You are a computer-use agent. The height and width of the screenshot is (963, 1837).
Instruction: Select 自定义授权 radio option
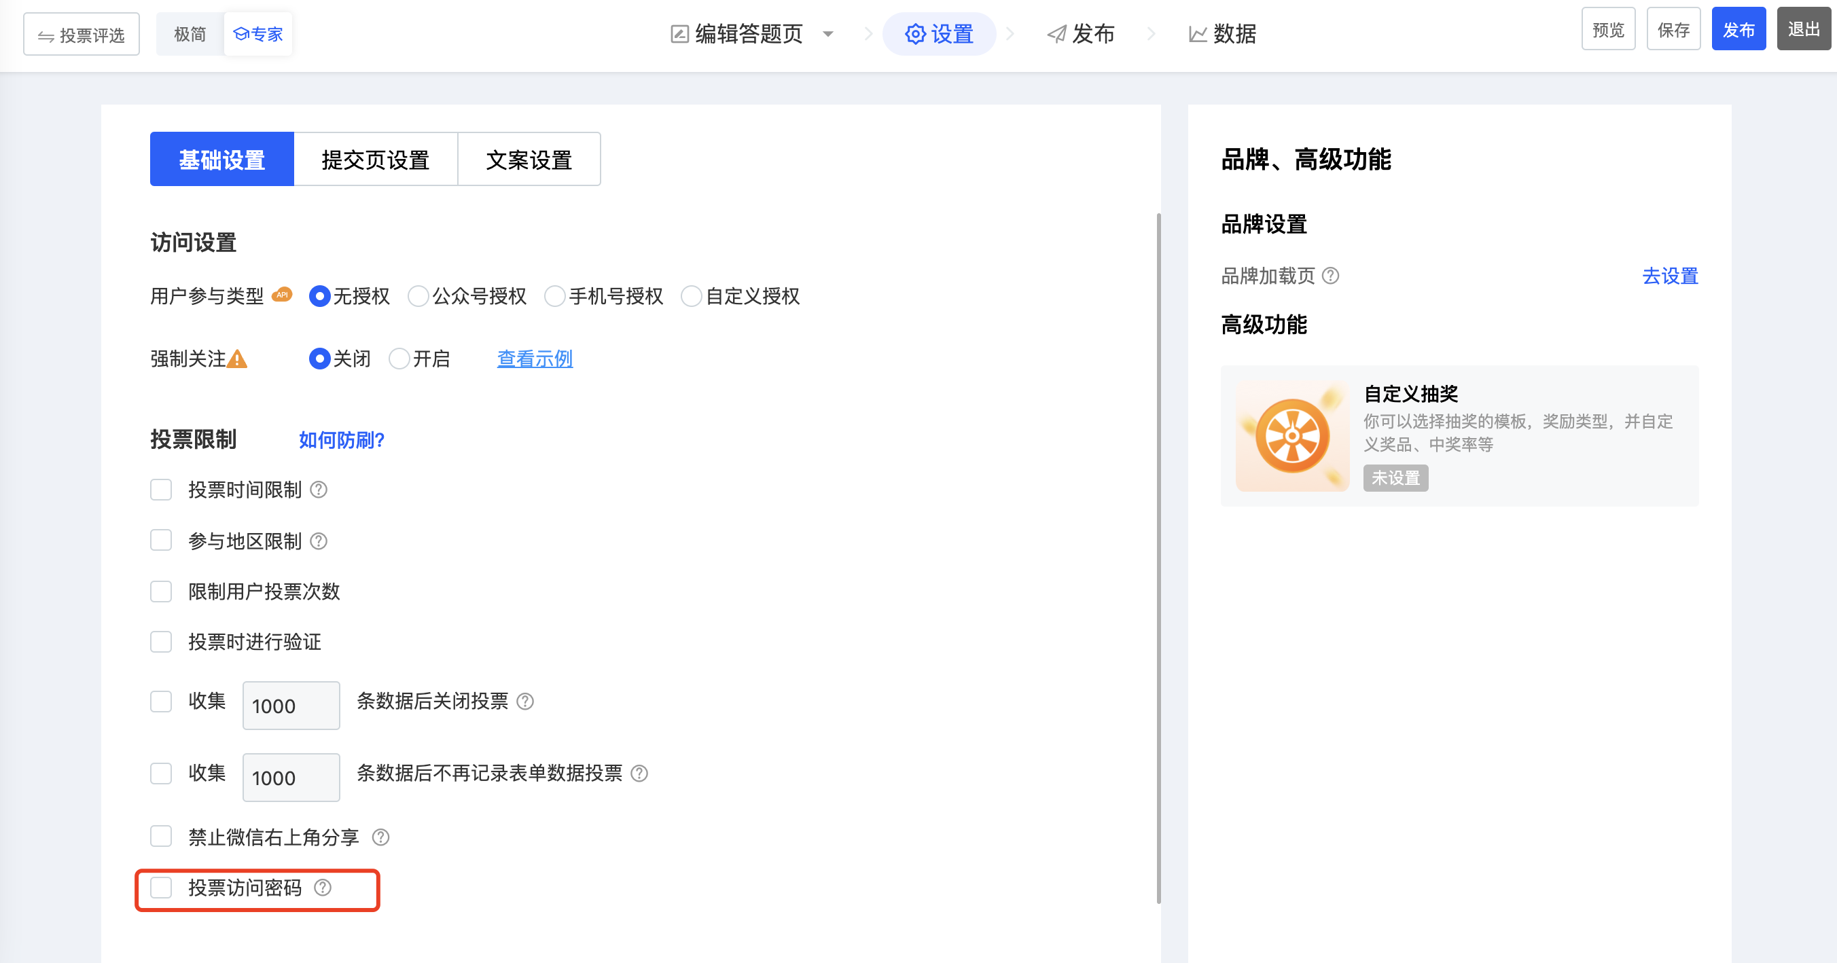tap(691, 296)
